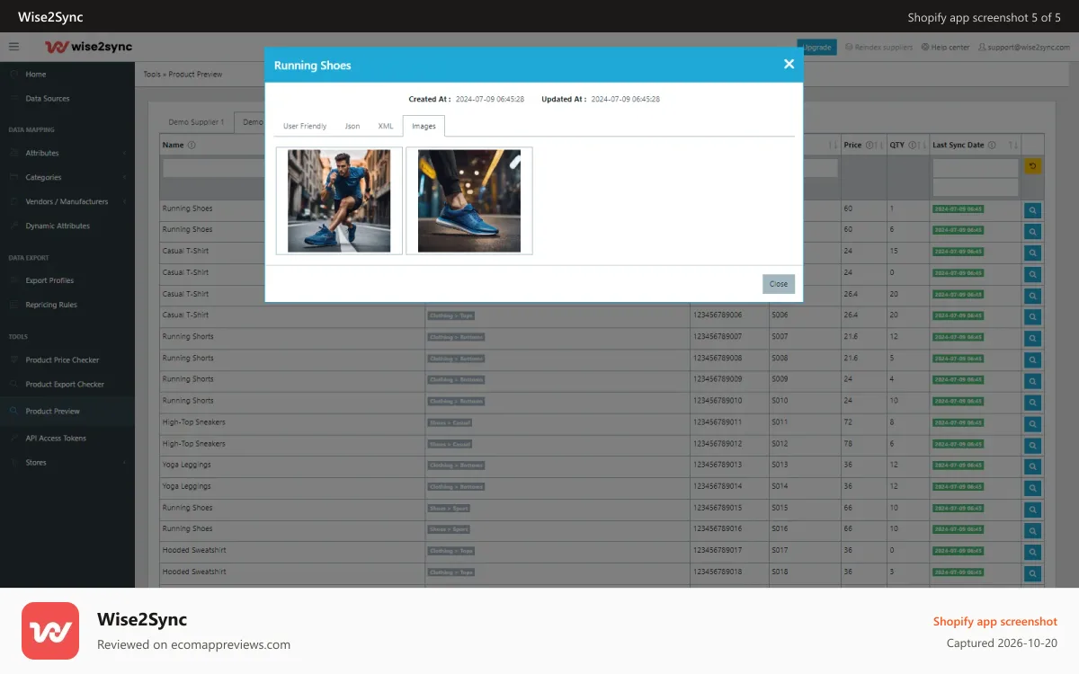Open preview icon for Running Shoes QTY 1 row

pyautogui.click(x=1033, y=210)
